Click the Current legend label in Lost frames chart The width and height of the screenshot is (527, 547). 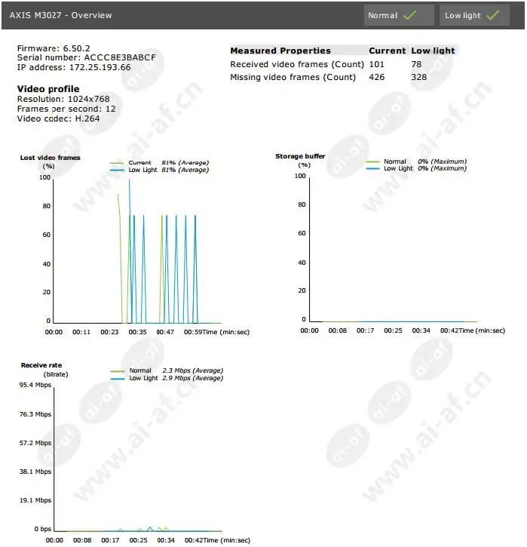coord(139,162)
